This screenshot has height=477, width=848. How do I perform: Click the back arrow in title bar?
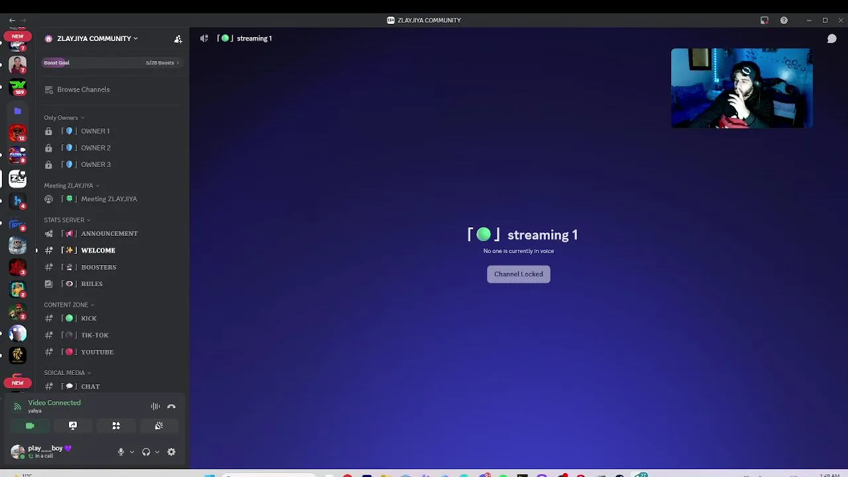pyautogui.click(x=12, y=21)
